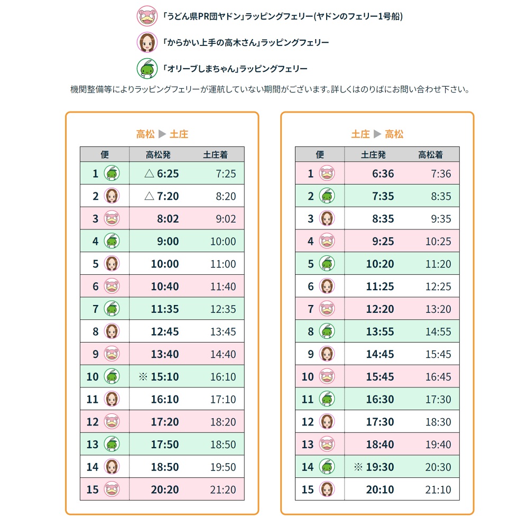Click the olive icon on the 13:55 departure row
The height and width of the screenshot is (527, 518).
click(x=327, y=331)
